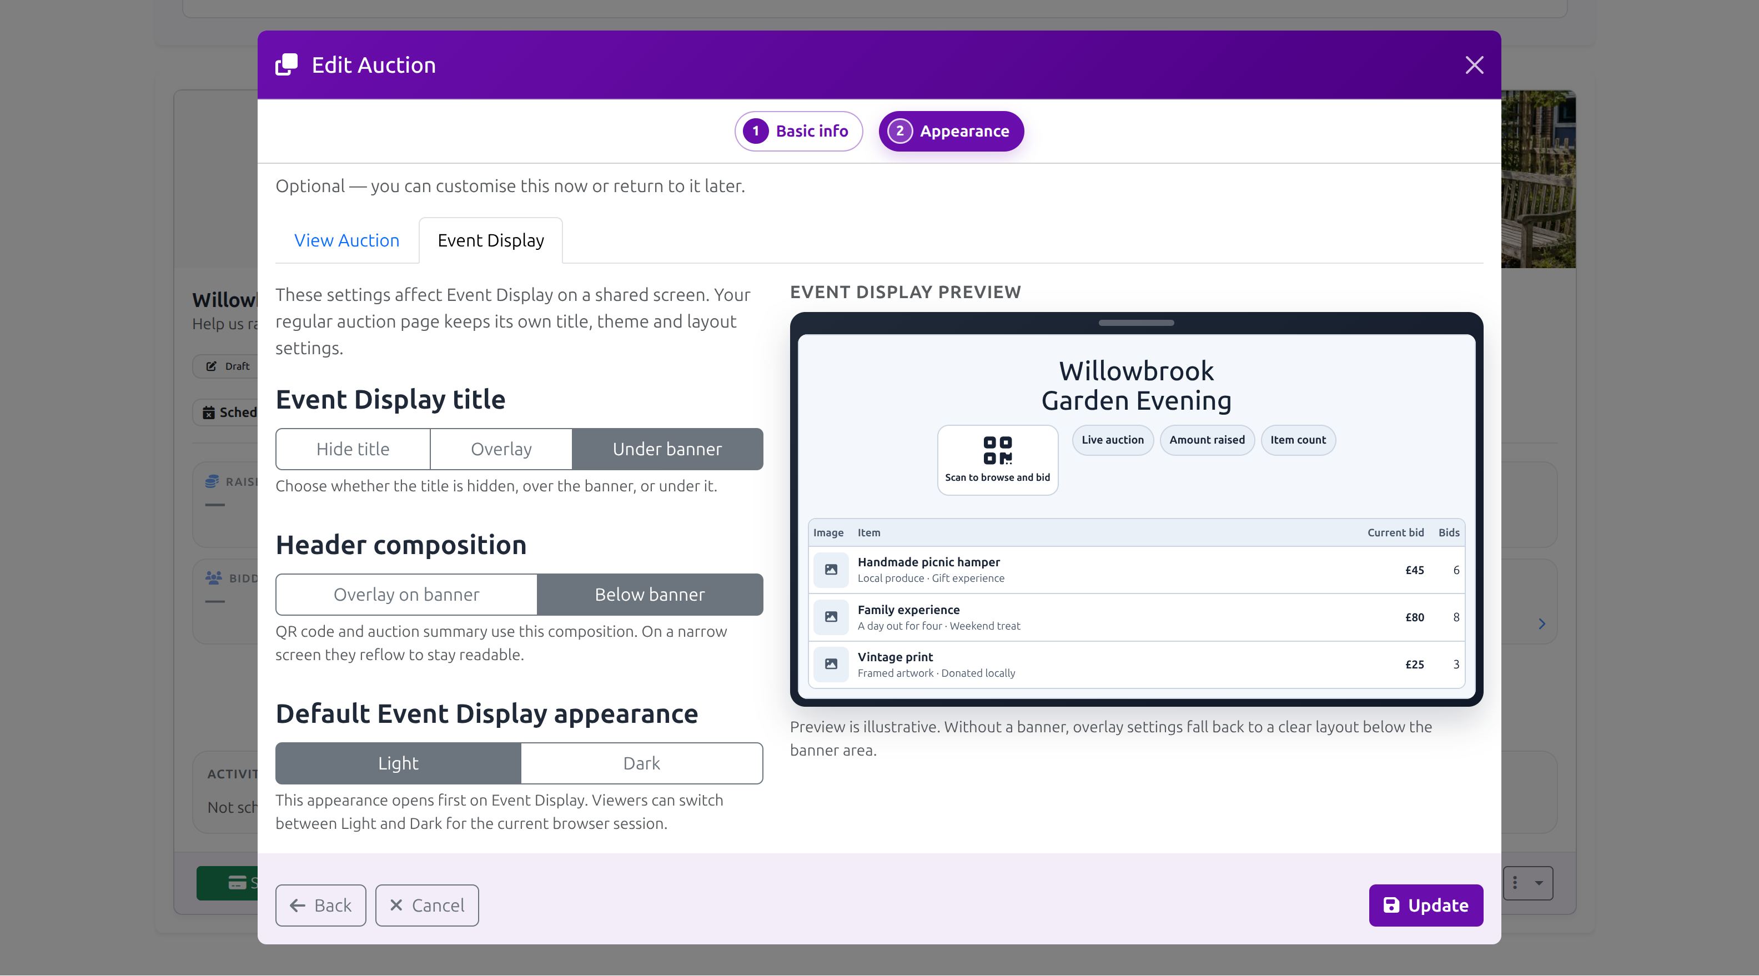
Task: Choose Overlay on banner header composition
Action: 406,594
